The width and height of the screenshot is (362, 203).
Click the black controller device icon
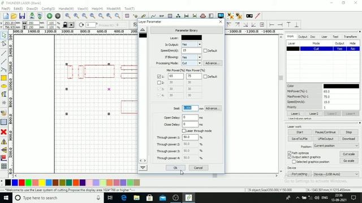(x=249, y=16)
